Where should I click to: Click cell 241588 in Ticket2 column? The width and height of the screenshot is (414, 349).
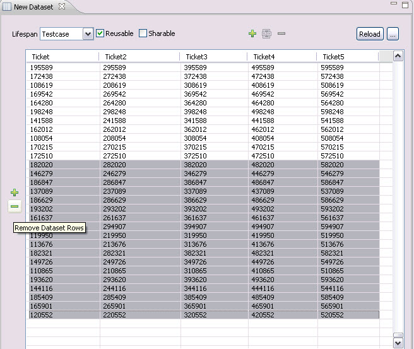pos(141,121)
